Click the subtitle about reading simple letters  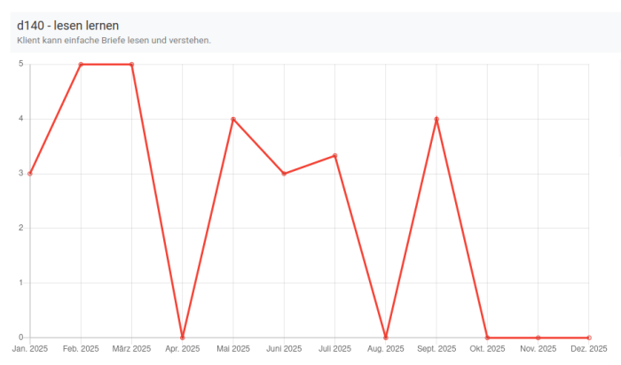pos(114,41)
